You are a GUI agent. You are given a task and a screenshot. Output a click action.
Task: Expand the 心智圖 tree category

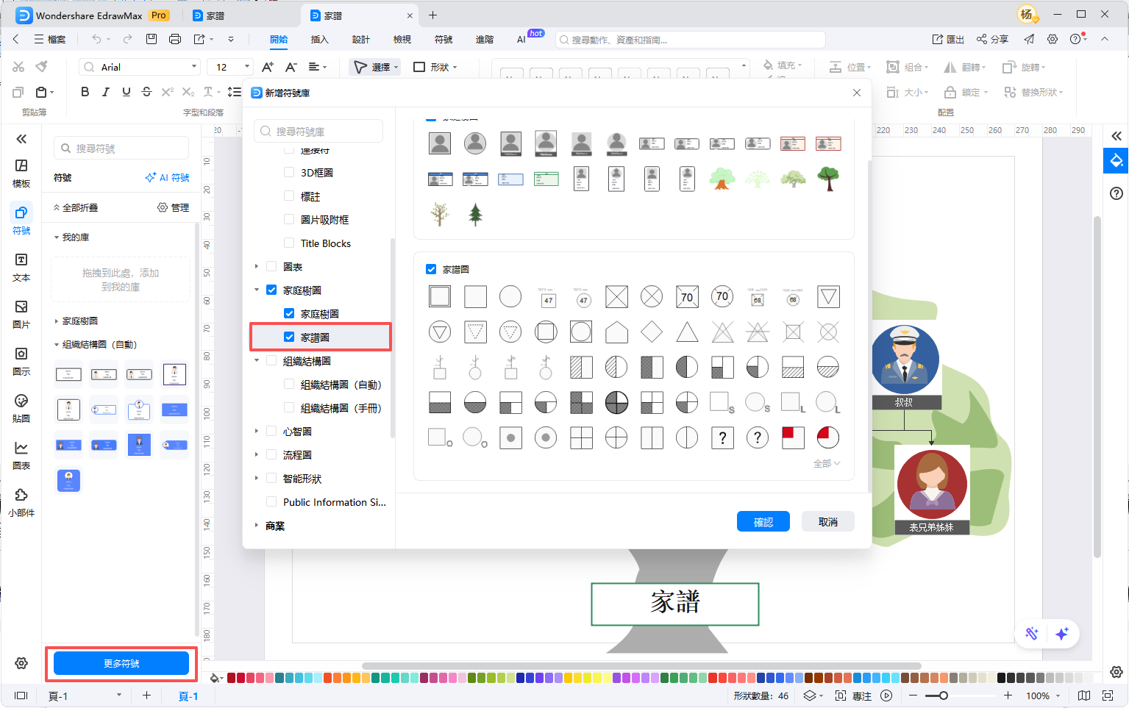pos(257,432)
